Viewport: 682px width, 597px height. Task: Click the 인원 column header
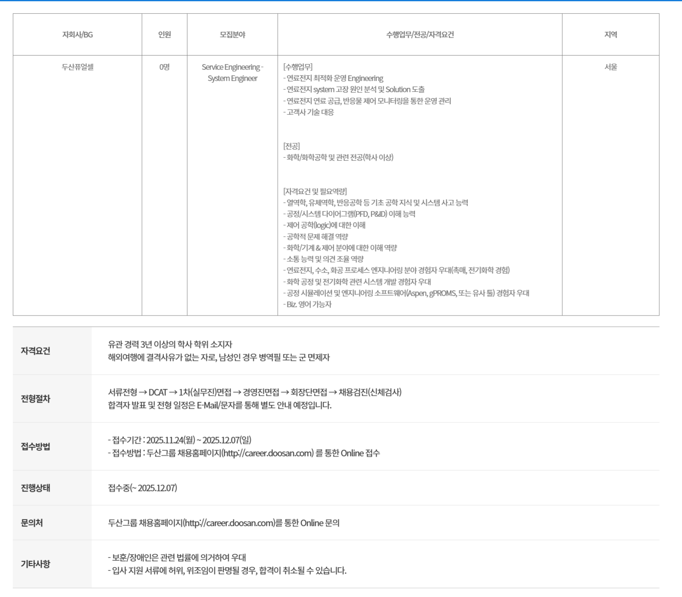click(164, 34)
